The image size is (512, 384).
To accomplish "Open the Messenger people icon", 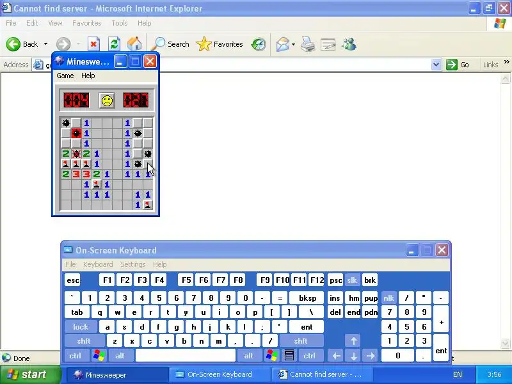I will pyautogui.click(x=349, y=44).
